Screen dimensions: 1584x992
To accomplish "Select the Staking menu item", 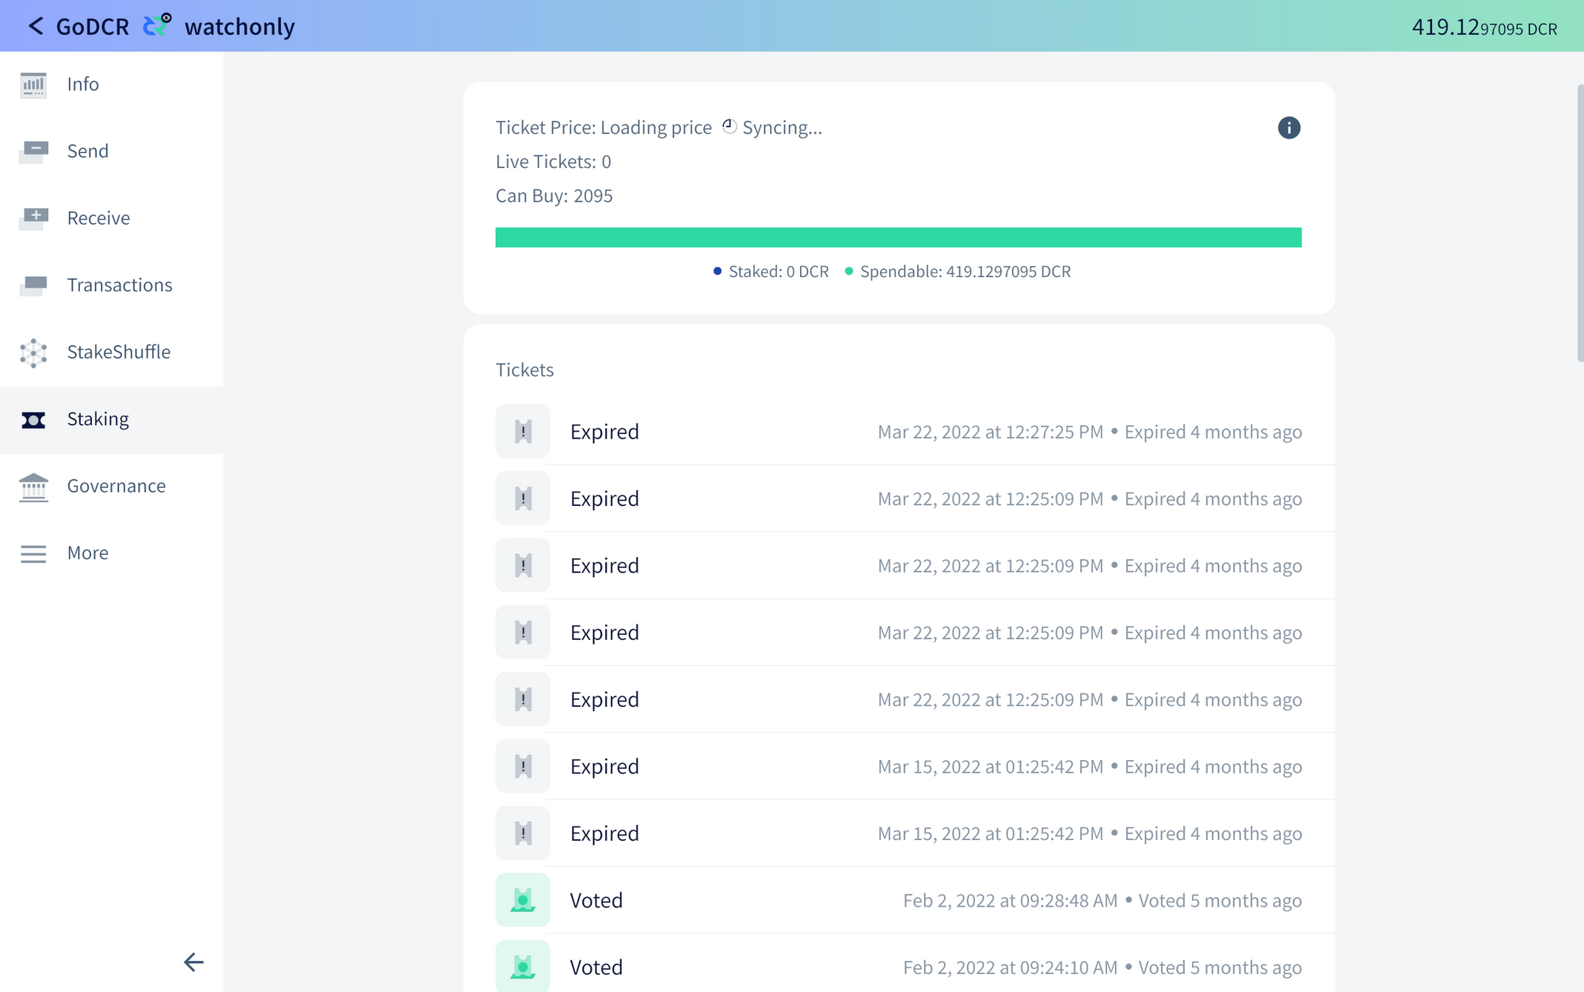I will tap(97, 419).
